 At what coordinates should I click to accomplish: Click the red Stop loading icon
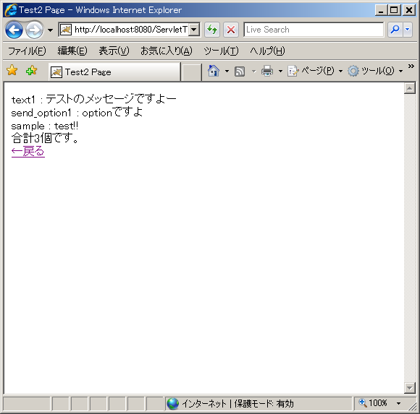pyautogui.click(x=231, y=30)
